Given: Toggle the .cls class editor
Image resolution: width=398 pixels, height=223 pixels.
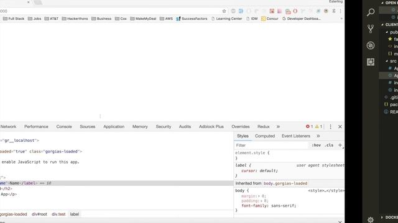Looking at the screenshot, I should (x=329, y=145).
